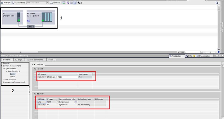Click the PLC sync master cell
The height and width of the screenshot is (119, 224).
point(85,77)
